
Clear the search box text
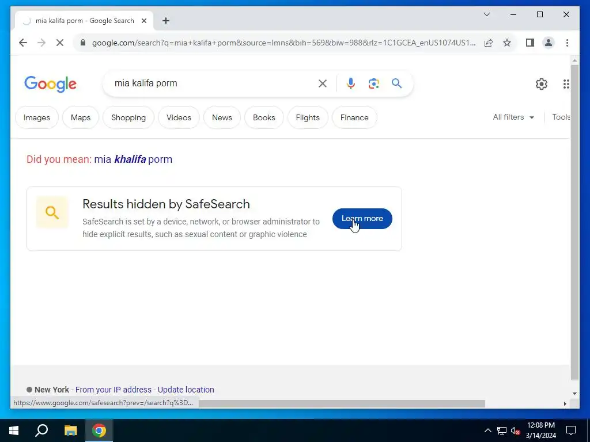[323, 83]
